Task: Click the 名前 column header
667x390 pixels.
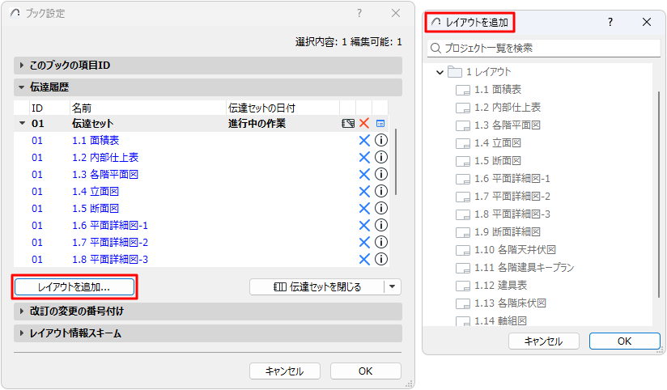Action: tap(147, 108)
